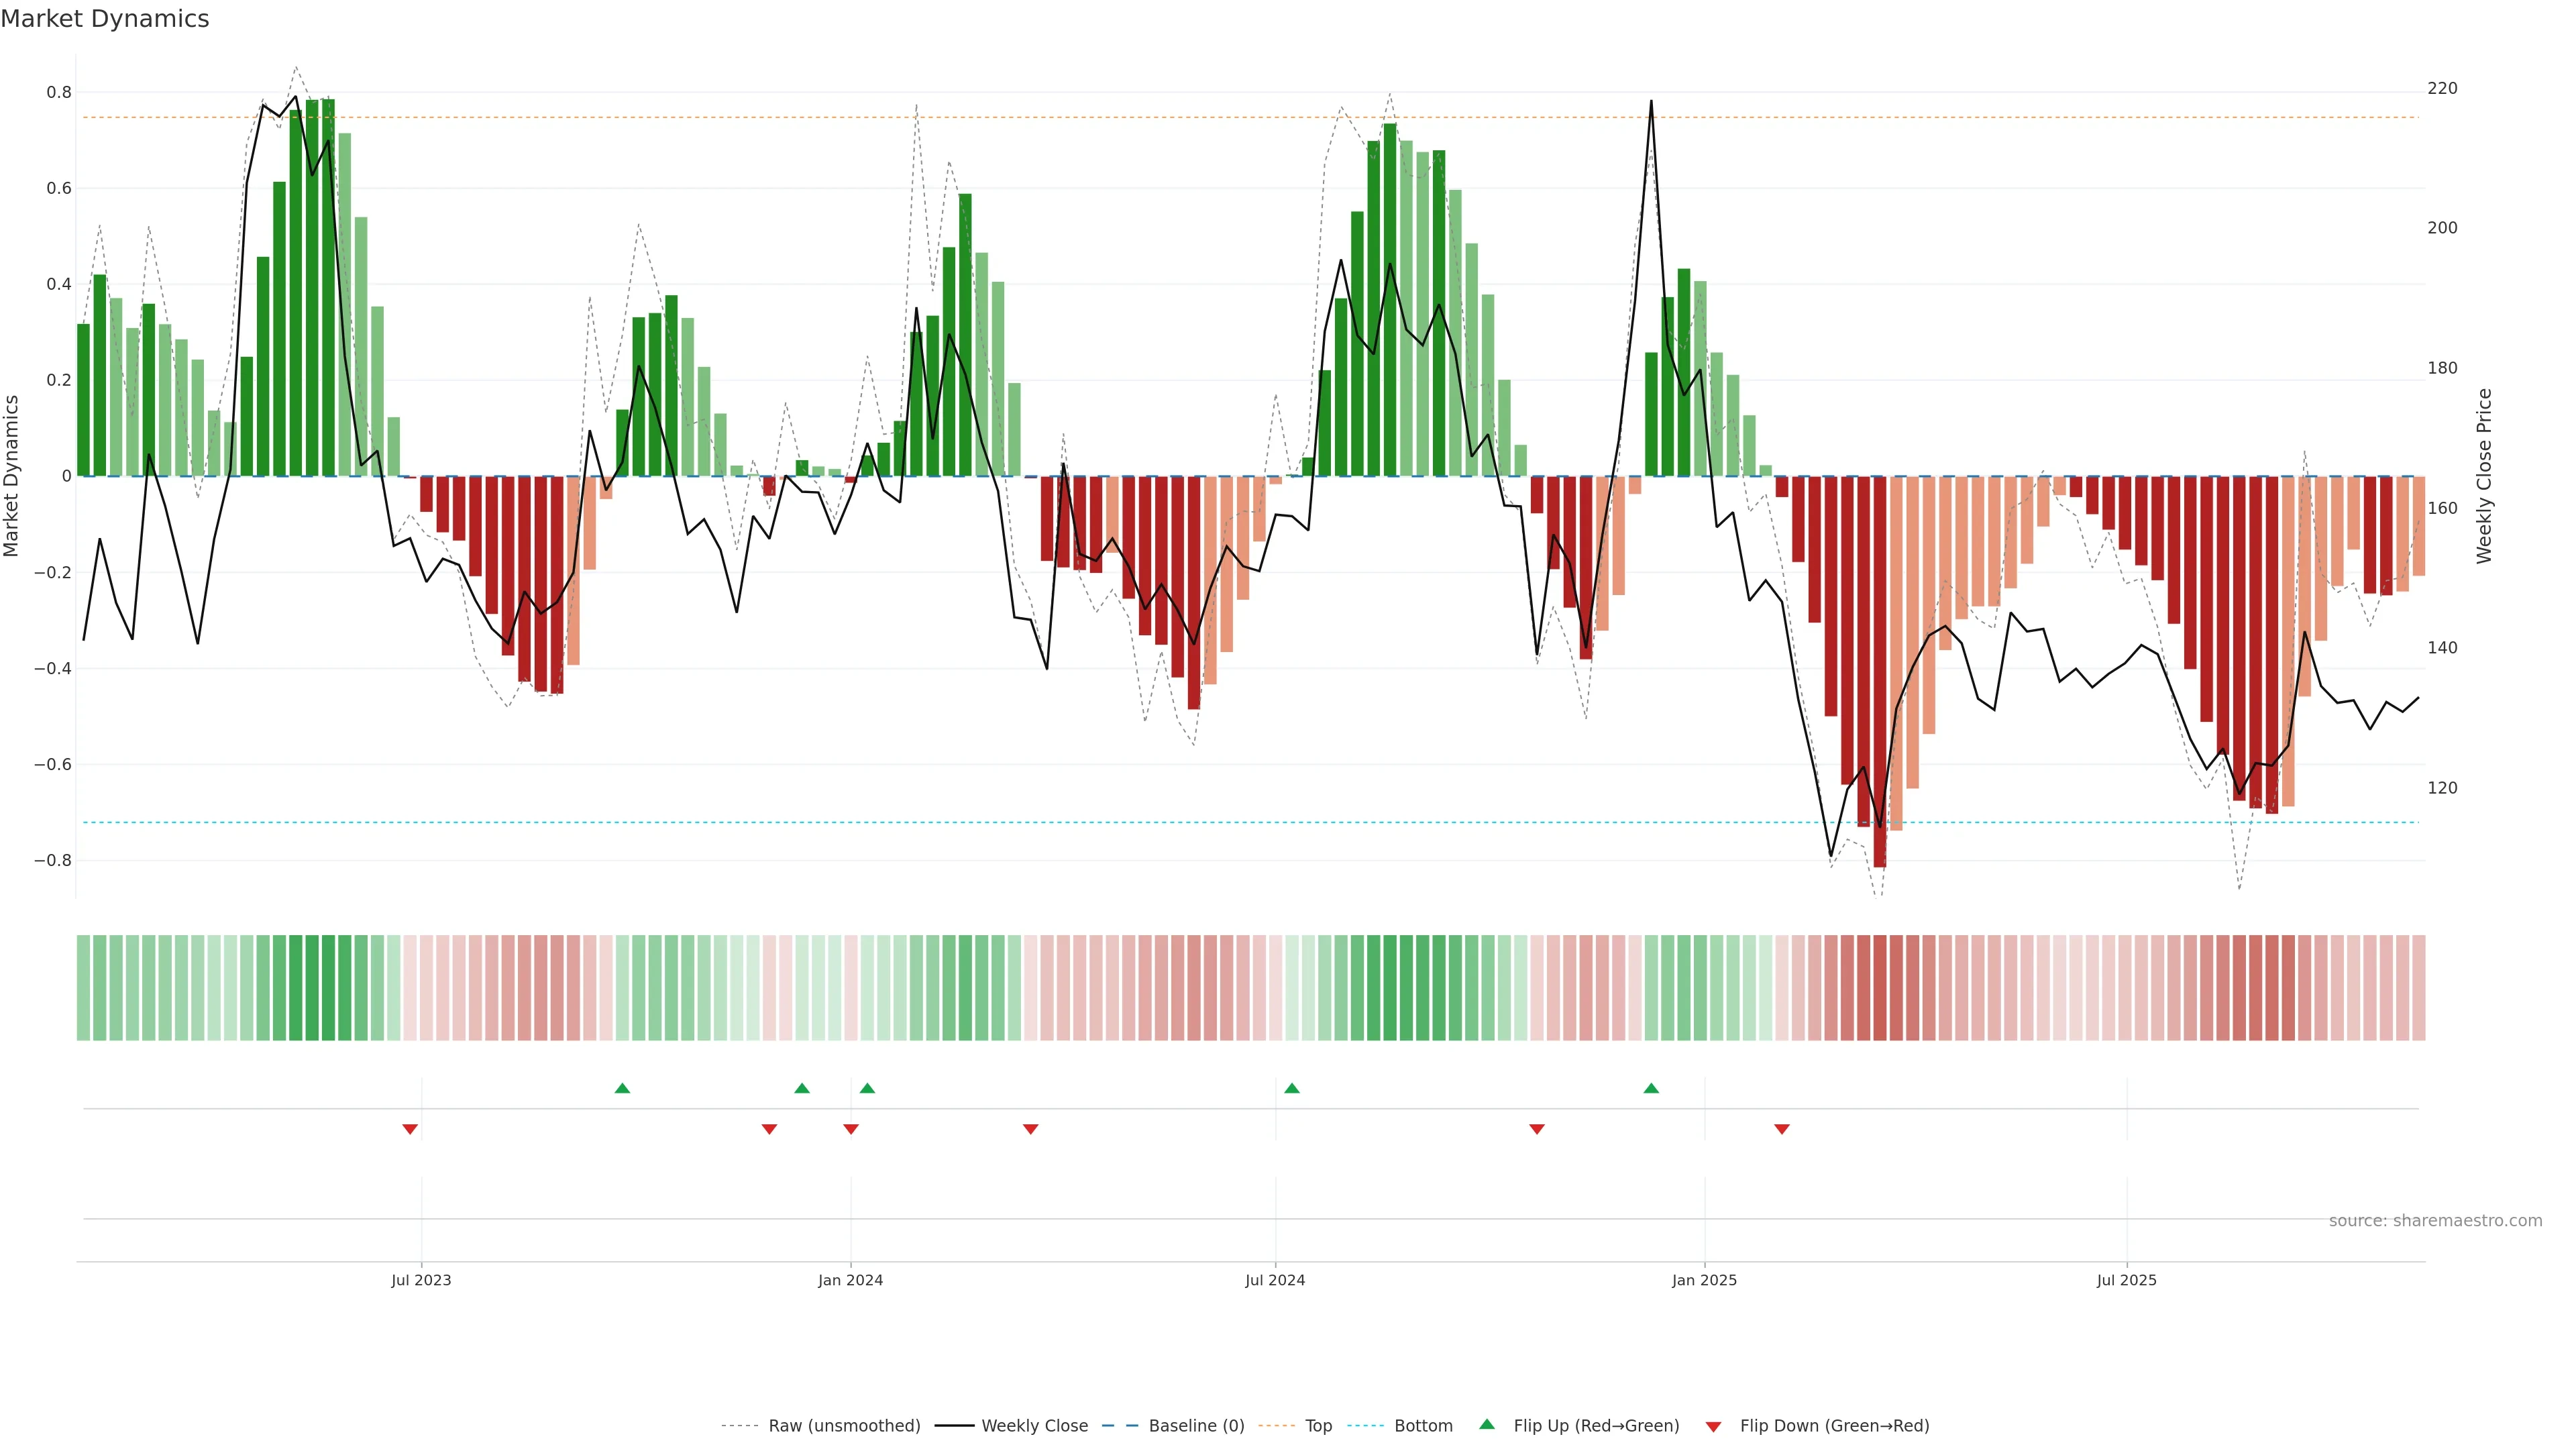This screenshot has height=1449, width=2576.
Task: Click the Flip Up green triangle legend icon
Action: pyautogui.click(x=1487, y=1424)
